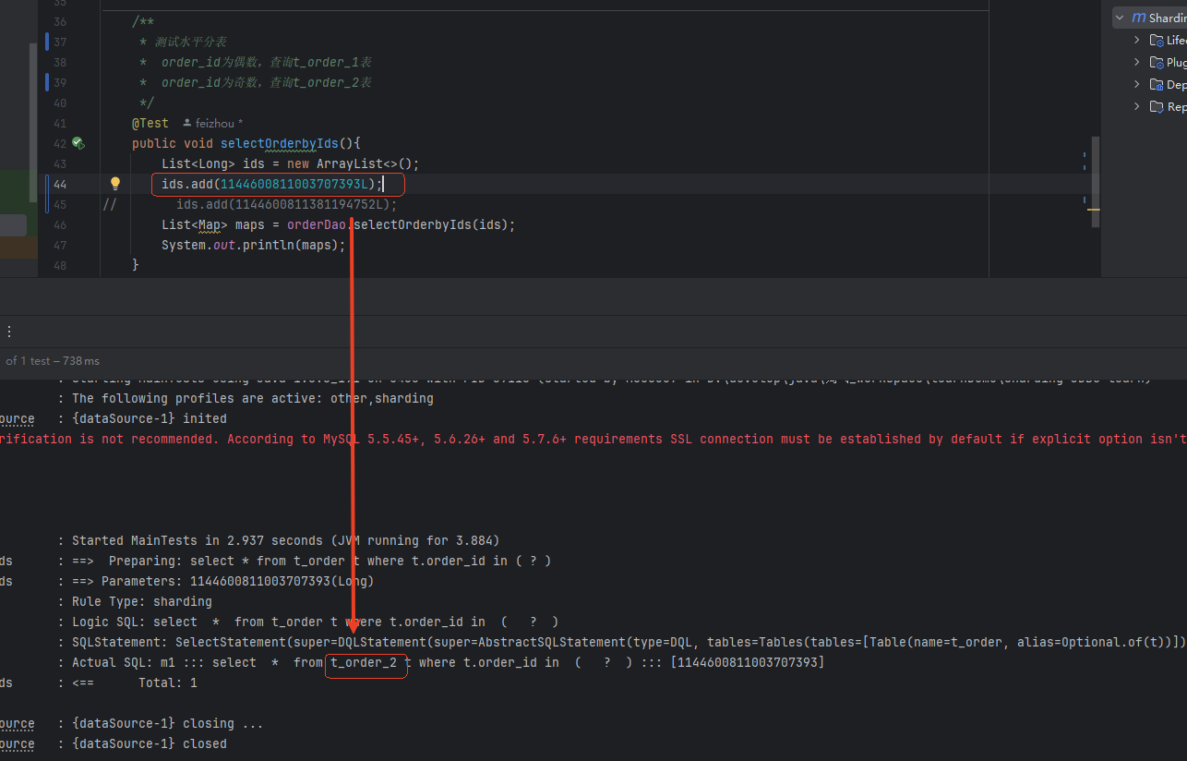This screenshot has height=761, width=1187.
Task: Click the Repositories folder icon
Action: tap(1157, 106)
